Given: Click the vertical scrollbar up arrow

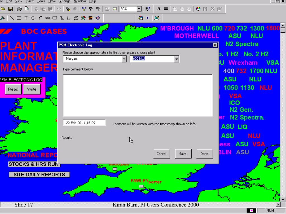Looking at the screenshot, I should pyautogui.click(x=283, y=25).
